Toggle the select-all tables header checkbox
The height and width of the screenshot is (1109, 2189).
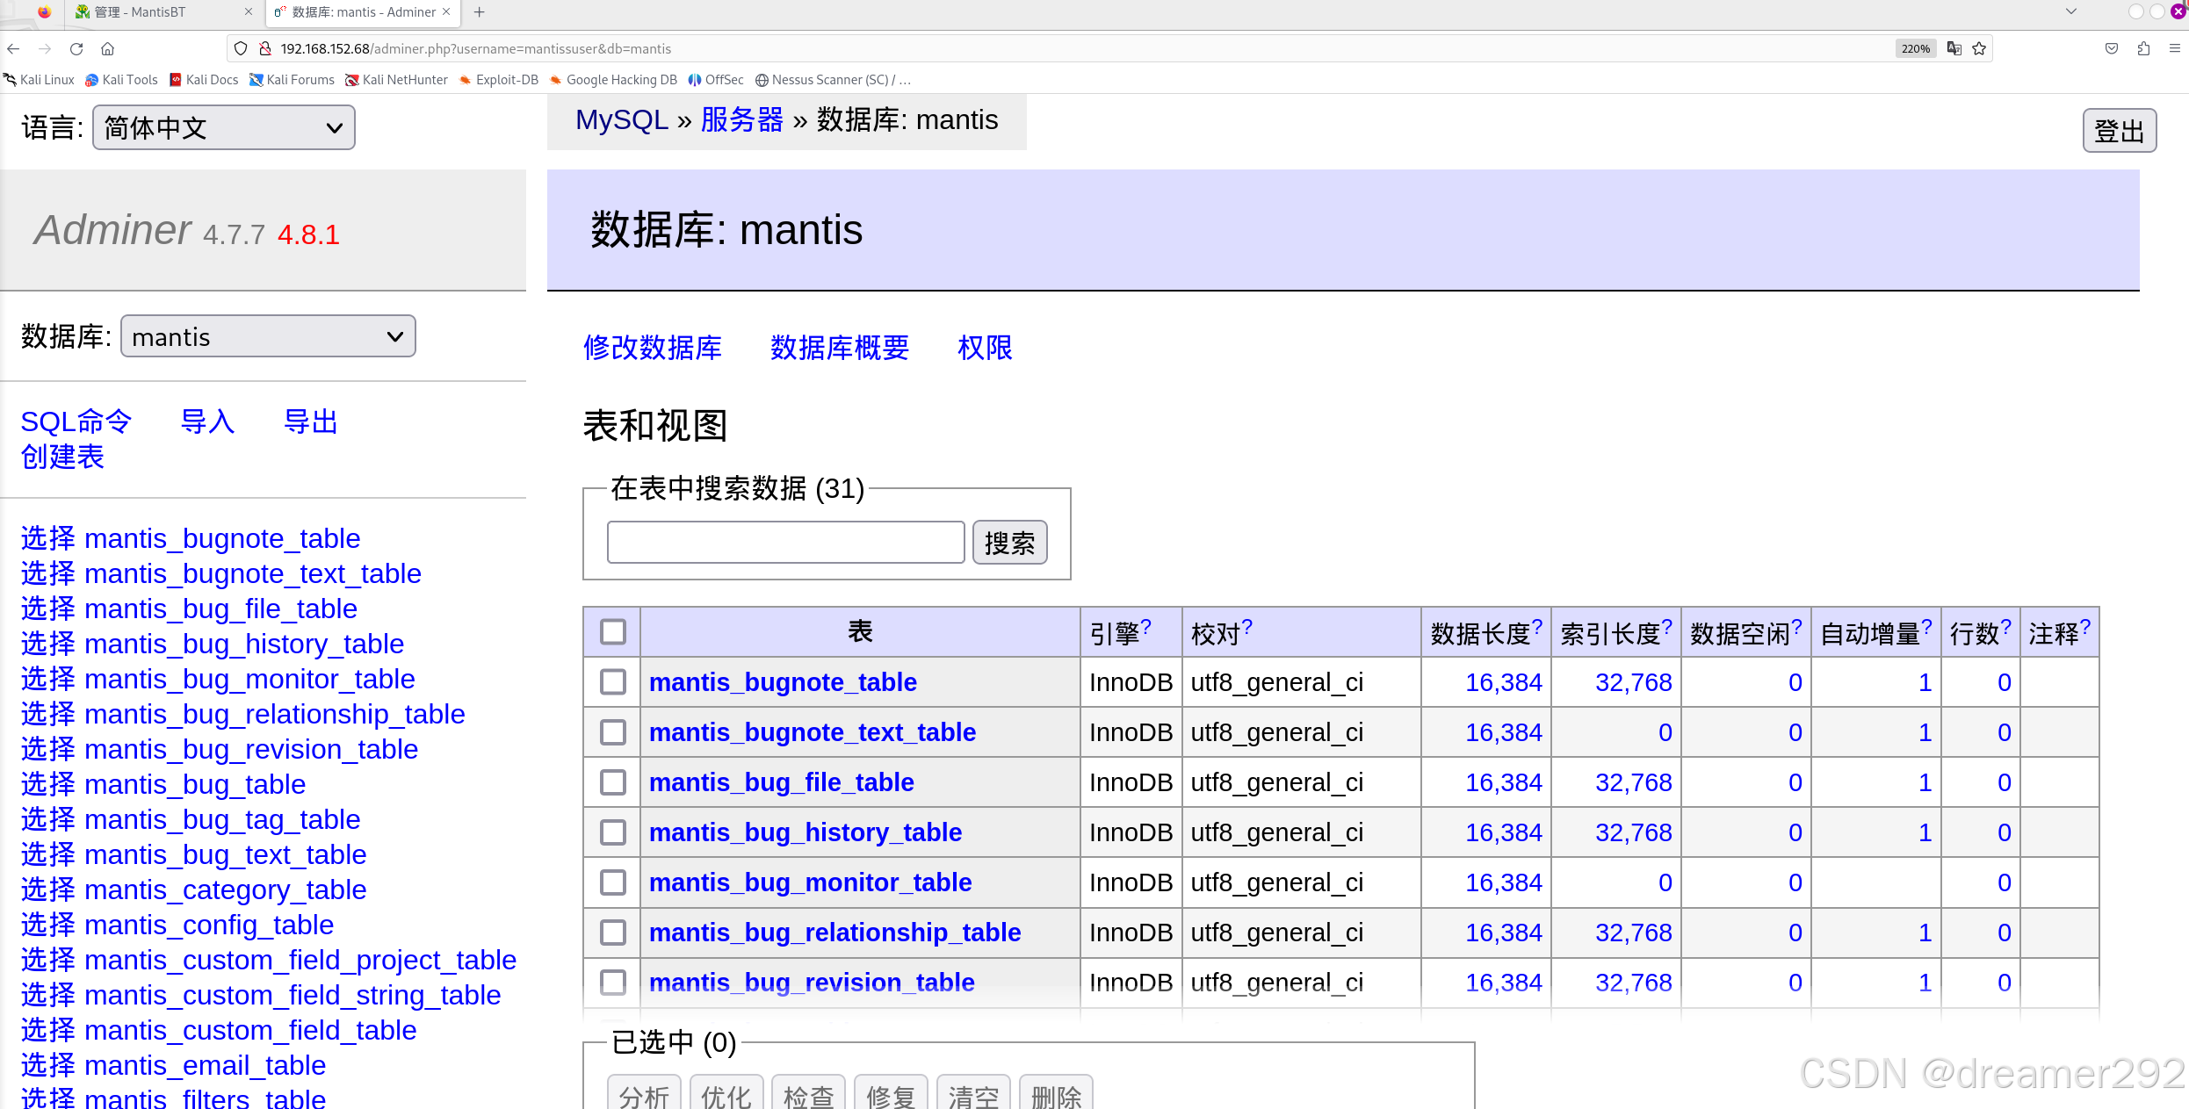point(613,631)
